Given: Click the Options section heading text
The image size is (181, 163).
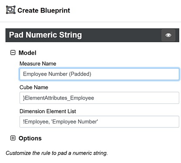Looking at the screenshot, I should [30, 138].
